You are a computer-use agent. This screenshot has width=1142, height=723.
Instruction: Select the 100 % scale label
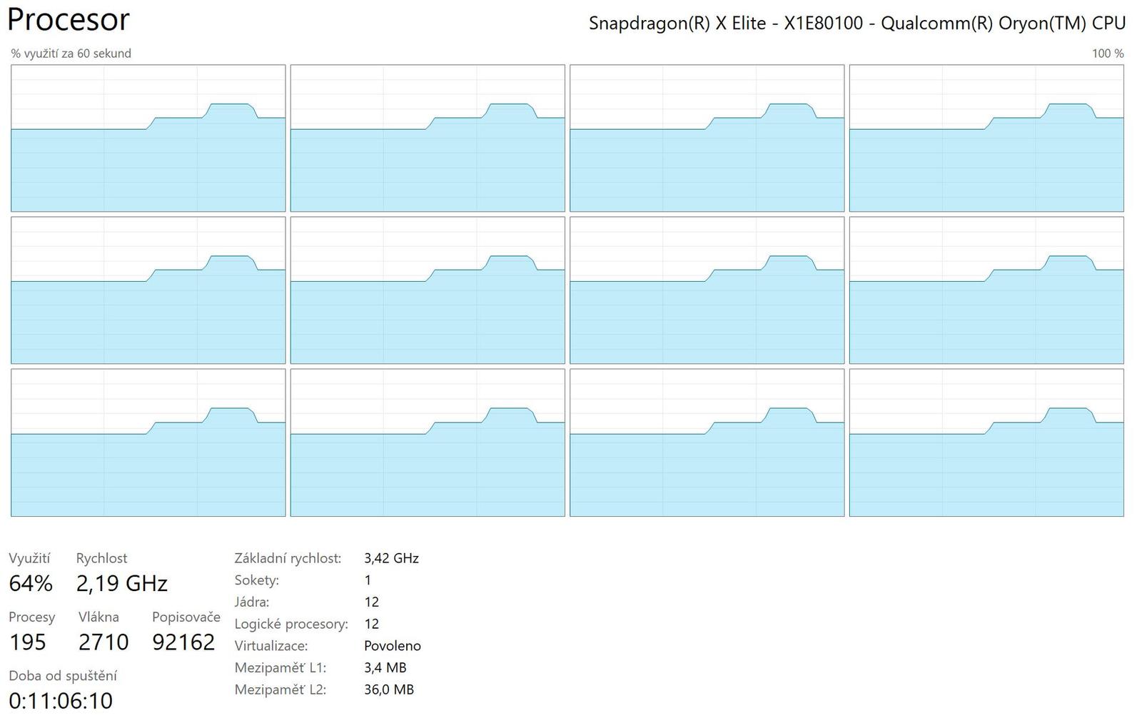(1104, 53)
